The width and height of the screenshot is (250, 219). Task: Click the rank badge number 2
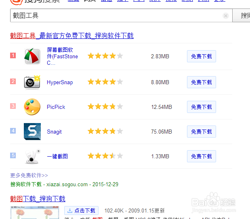[13, 81]
